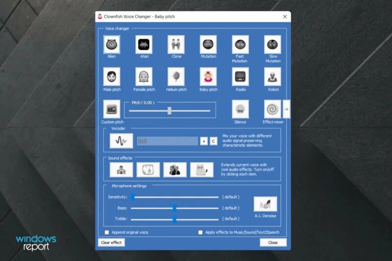
Task: Toggle the church sound effect
Action: [x=121, y=170]
